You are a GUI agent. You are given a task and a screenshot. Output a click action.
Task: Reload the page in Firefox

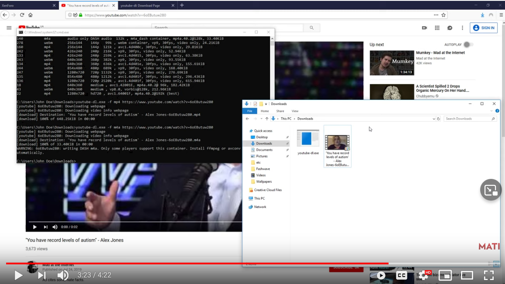[x=22, y=15]
